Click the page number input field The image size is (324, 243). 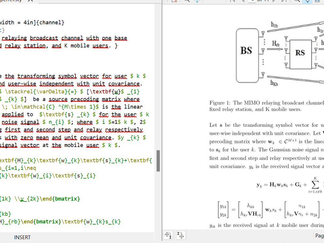252,2
